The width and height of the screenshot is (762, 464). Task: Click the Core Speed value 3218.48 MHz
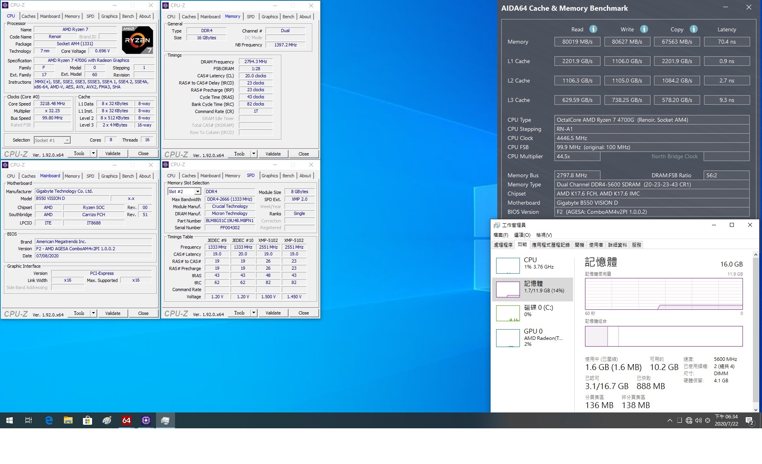[x=52, y=104]
